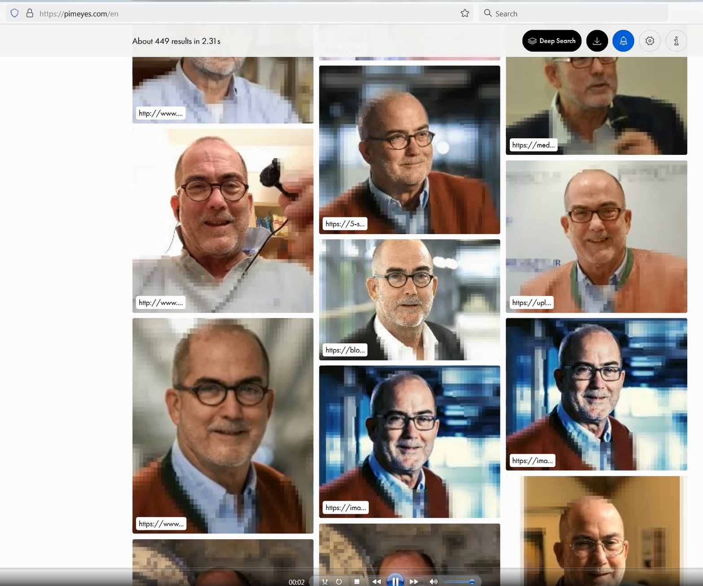The width and height of the screenshot is (703, 586).
Task: Adjust the media player volume slider
Action: [459, 582]
